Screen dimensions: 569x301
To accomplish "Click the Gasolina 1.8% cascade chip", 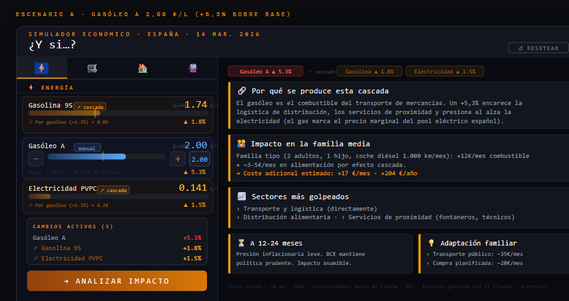I will coord(369,72).
